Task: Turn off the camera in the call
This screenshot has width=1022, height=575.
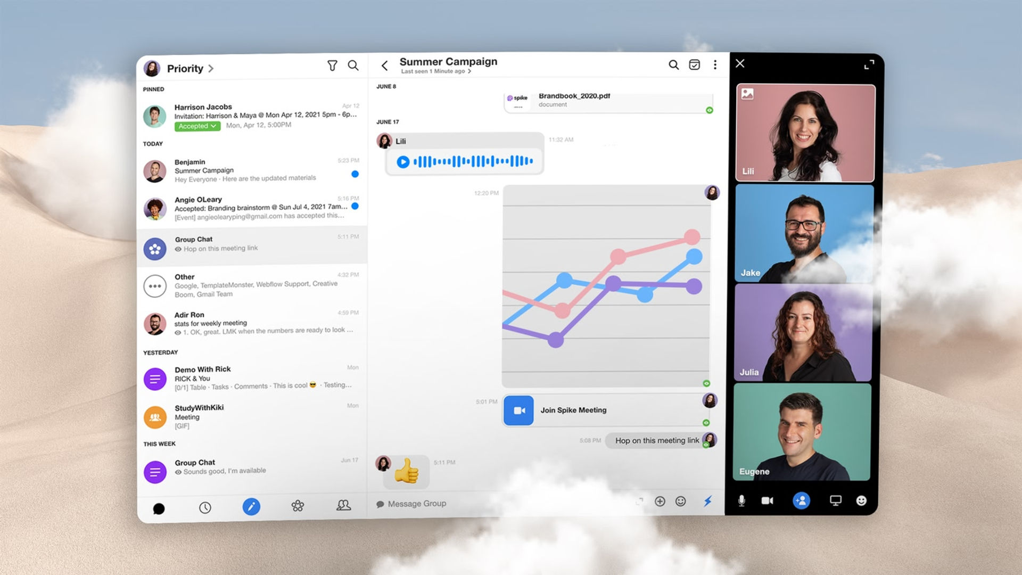Action: point(767,500)
